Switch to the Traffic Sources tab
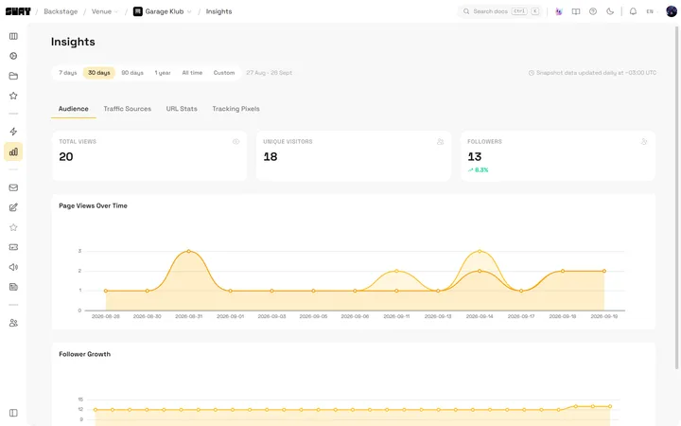The width and height of the screenshot is (681, 426). [x=128, y=109]
